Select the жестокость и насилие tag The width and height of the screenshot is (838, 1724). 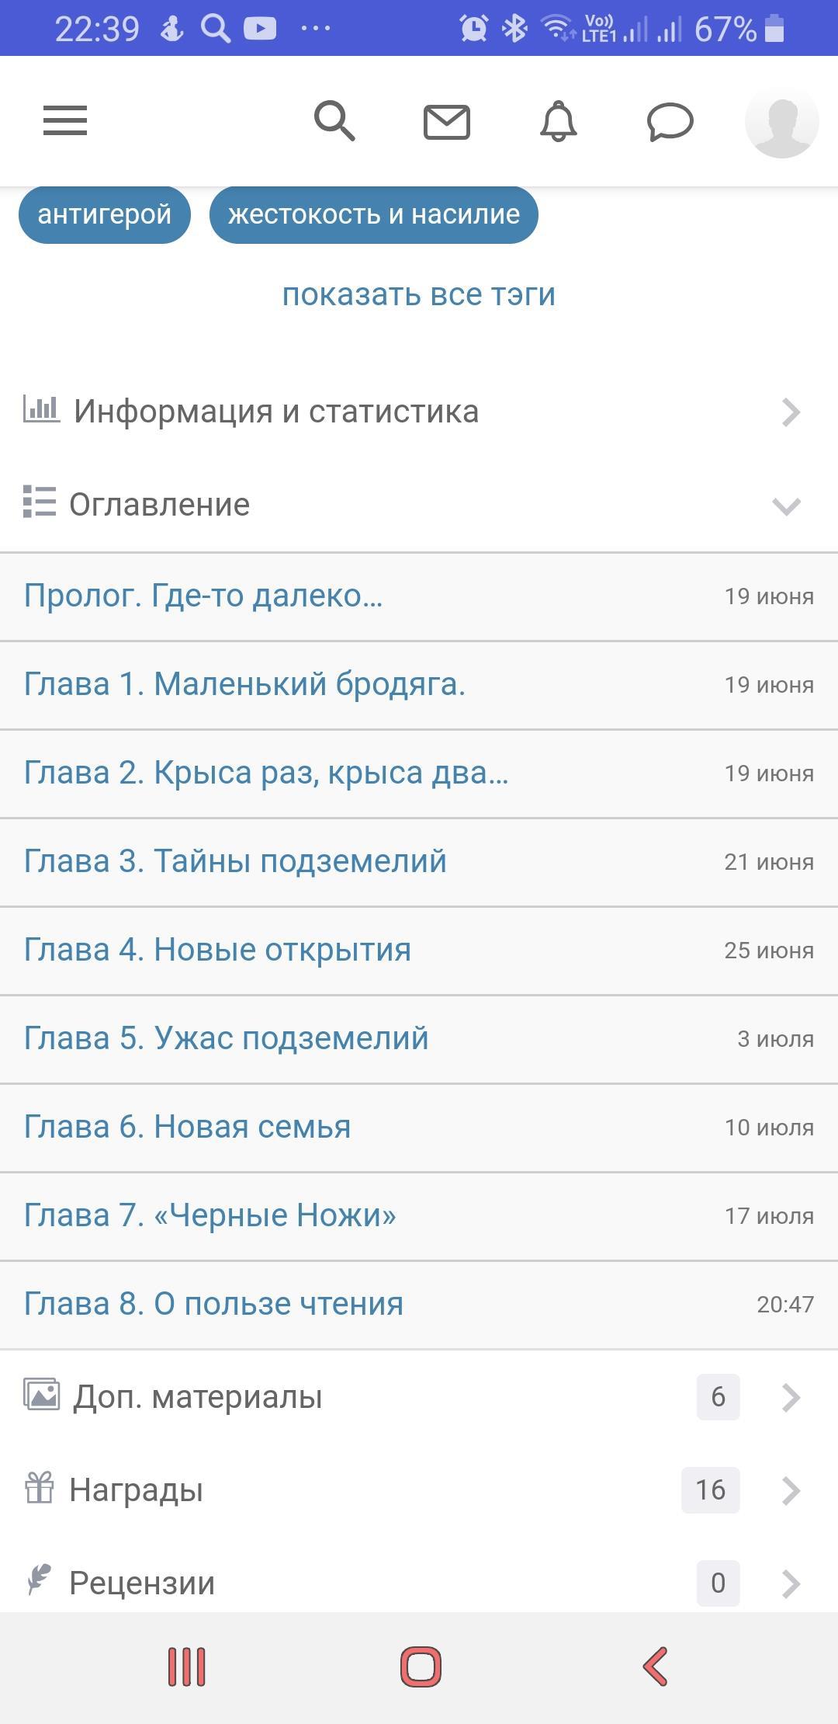373,214
